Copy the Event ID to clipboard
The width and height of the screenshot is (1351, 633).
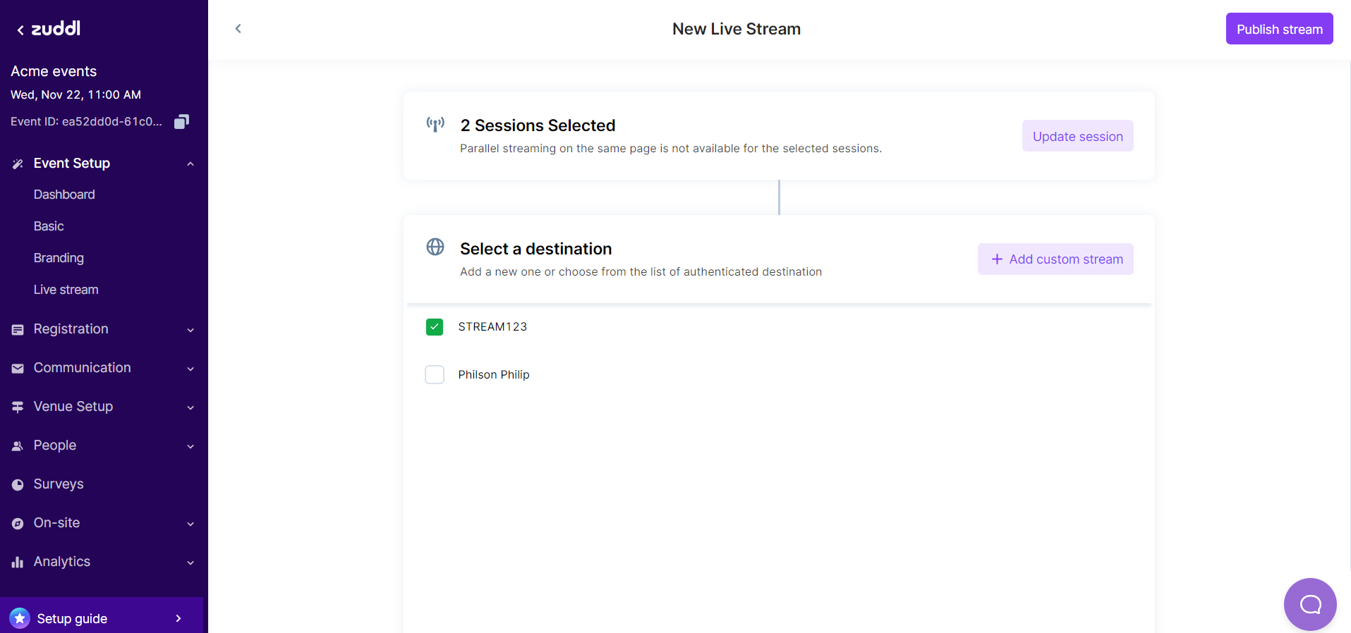181,122
